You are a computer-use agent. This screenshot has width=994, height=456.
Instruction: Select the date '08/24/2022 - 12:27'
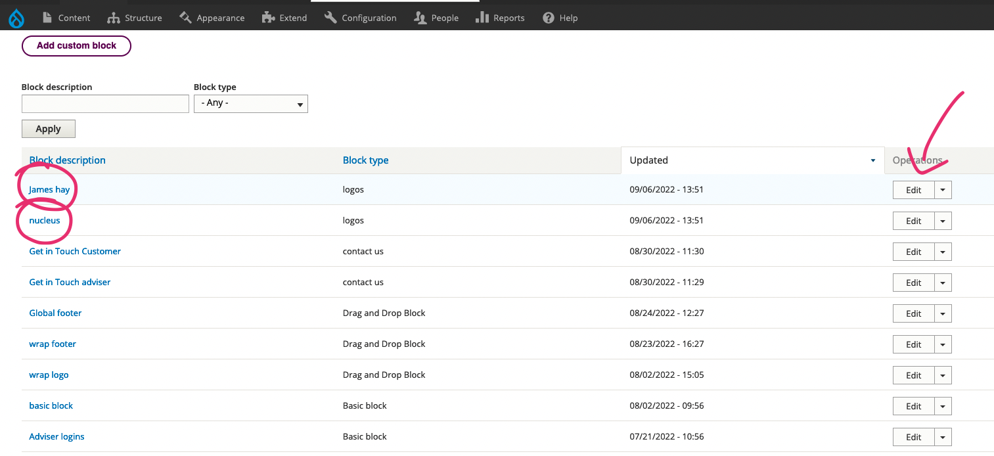(667, 313)
